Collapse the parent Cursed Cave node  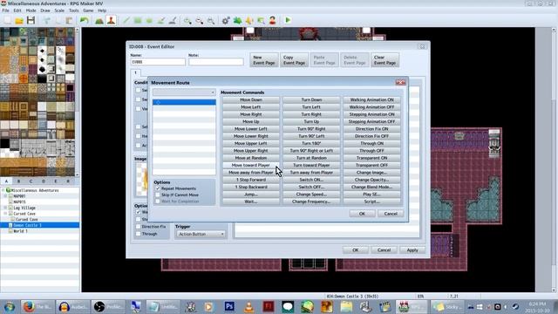click(6, 214)
